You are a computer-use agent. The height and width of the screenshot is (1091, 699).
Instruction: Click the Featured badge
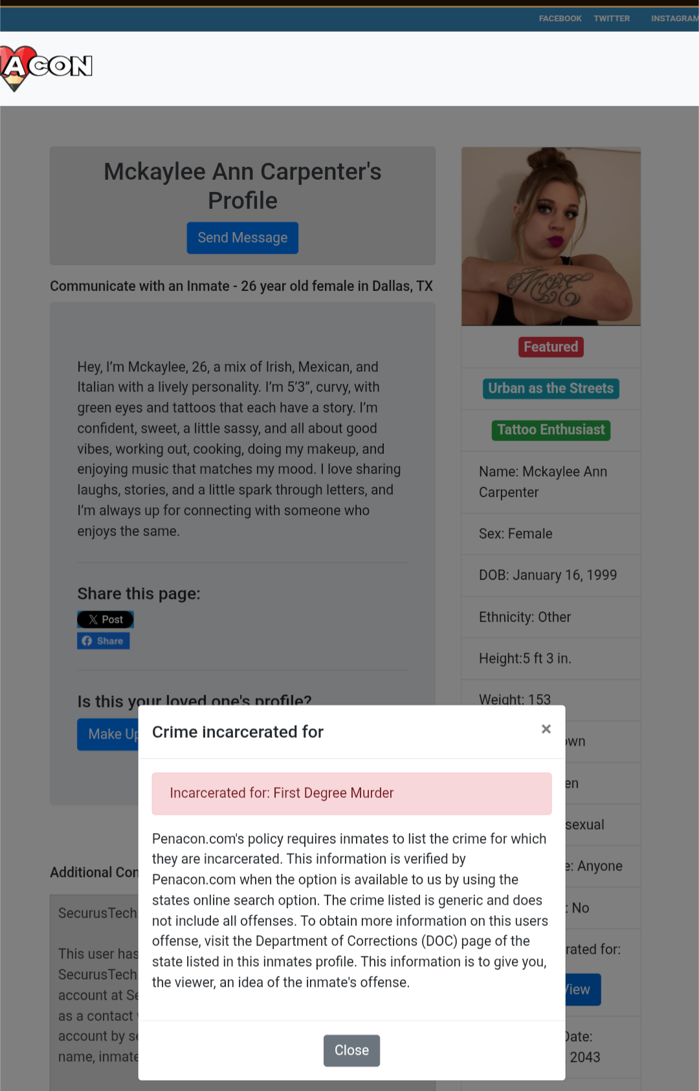[551, 347]
